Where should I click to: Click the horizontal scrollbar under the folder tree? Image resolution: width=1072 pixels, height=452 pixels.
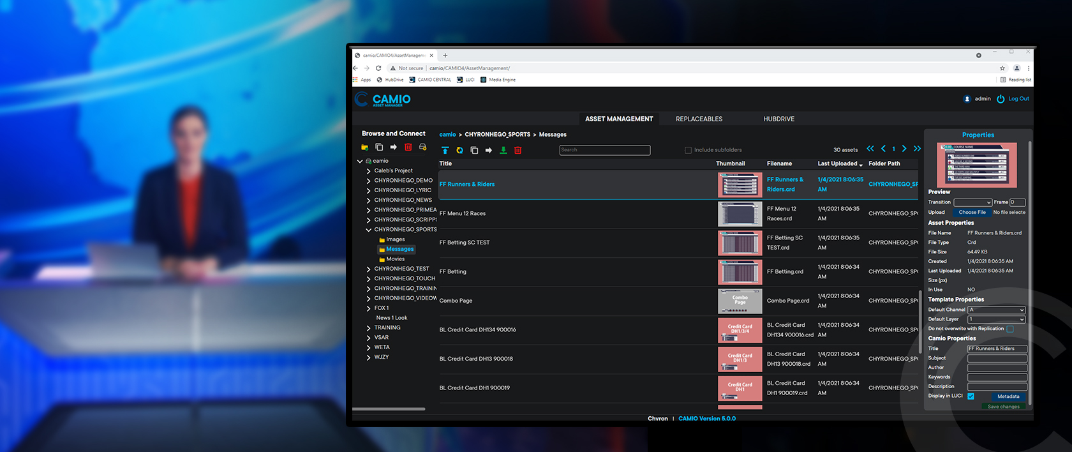389,409
